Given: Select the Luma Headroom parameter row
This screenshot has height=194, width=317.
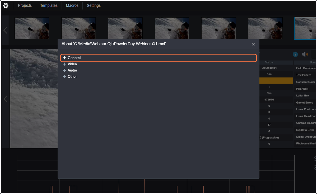Looking at the screenshot, I should coord(305,116).
